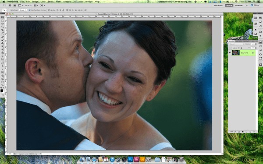Open the View Extras dropdown
This screenshot has width=263, height=164.
[20, 5]
